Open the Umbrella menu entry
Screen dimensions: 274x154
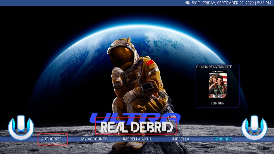click(x=180, y=139)
